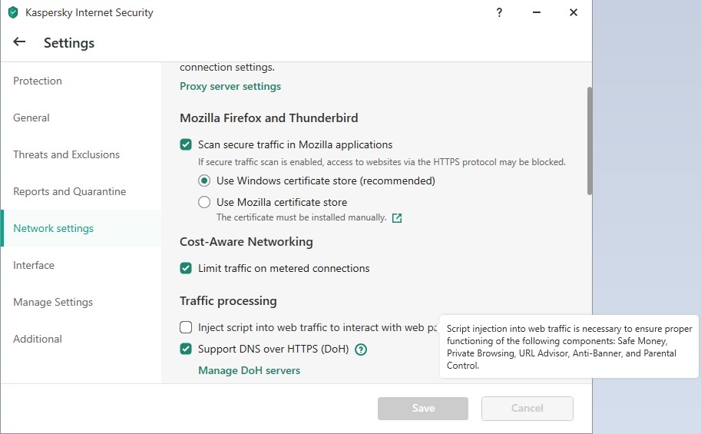This screenshot has height=434, width=701.
Task: Go to Reports and Quarantine section
Action: point(69,192)
